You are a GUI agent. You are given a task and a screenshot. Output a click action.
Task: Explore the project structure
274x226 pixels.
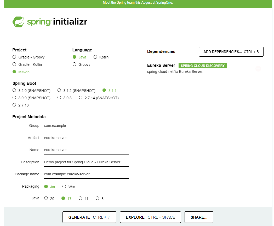(150, 217)
